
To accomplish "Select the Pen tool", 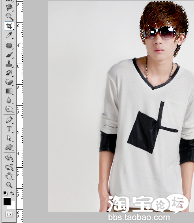I will pos(9,120).
